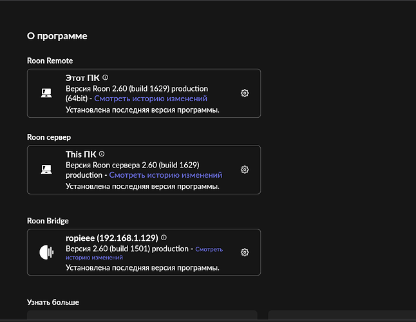The height and width of the screenshot is (322, 416).
Task: Click the Roon Bridge waveform device icon
Action: coord(46,252)
